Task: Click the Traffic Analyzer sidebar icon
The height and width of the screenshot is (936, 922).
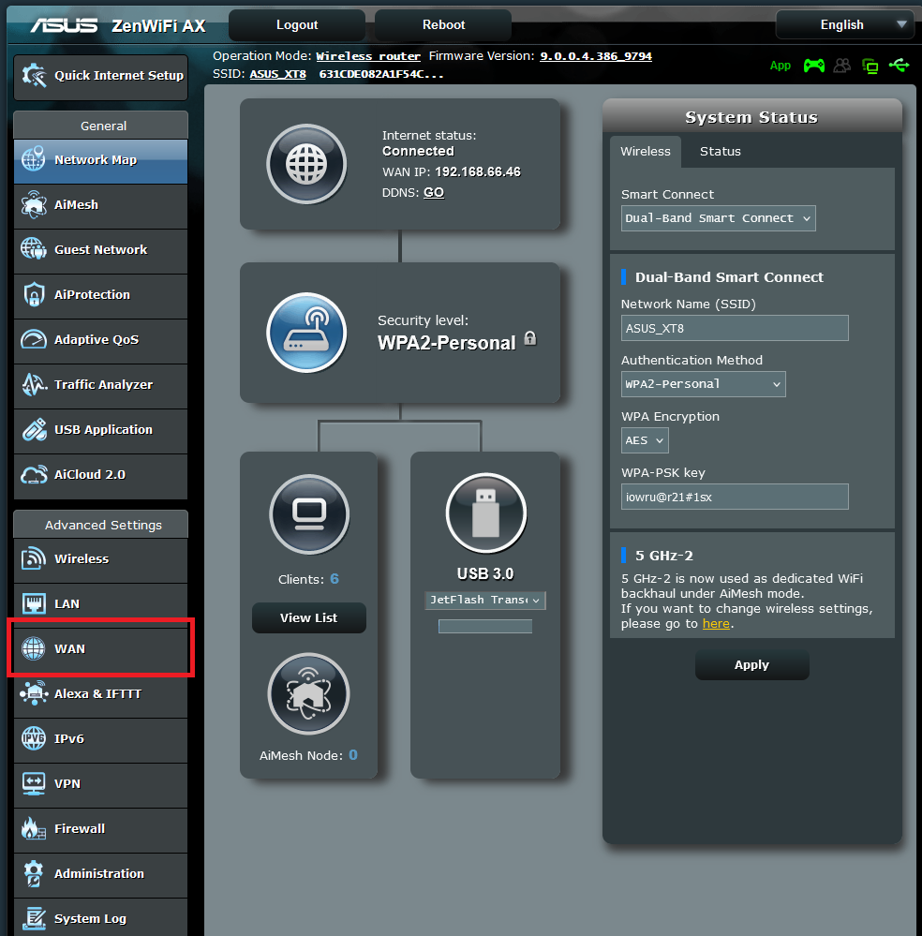Action: pos(34,385)
